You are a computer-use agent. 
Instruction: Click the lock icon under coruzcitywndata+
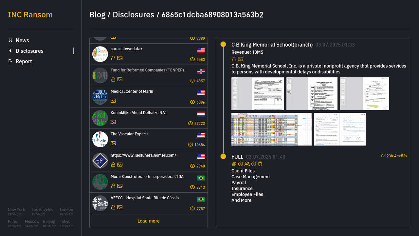(x=113, y=58)
